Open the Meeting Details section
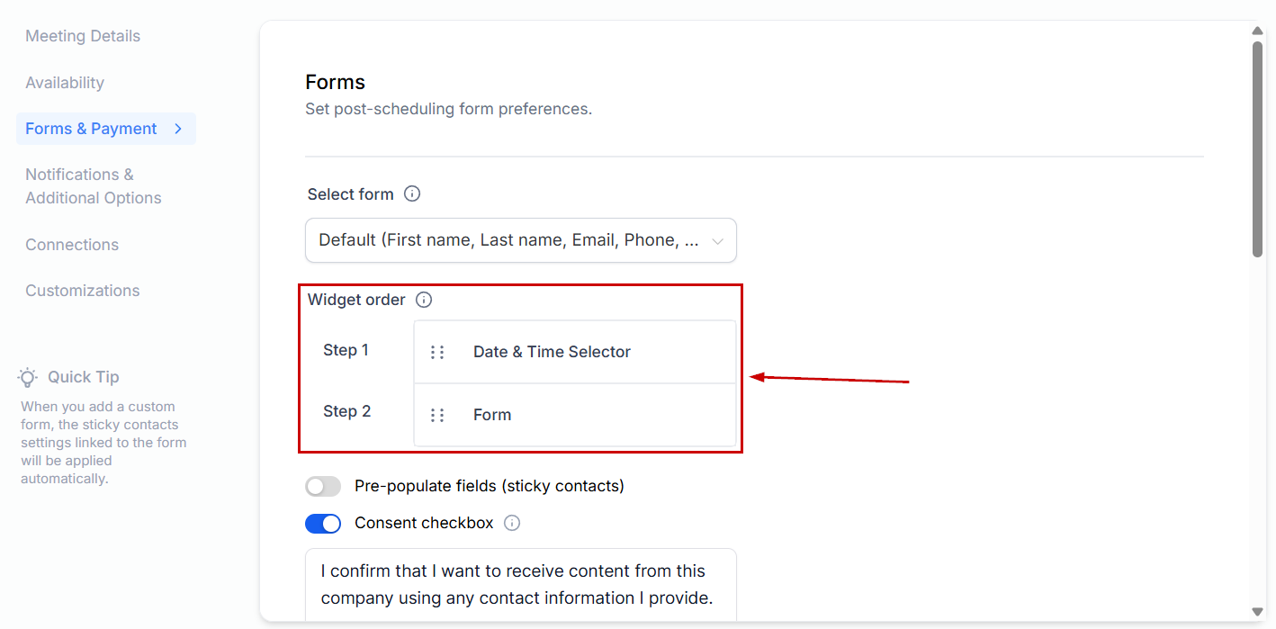The width and height of the screenshot is (1276, 629). coord(83,36)
